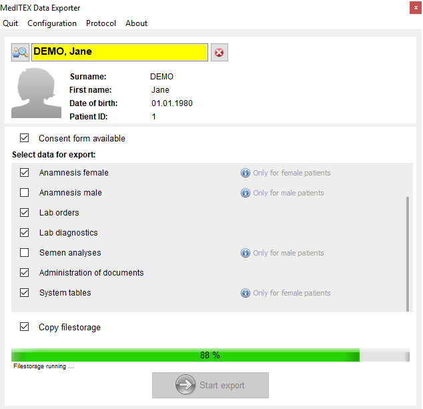Open the patient search icon
This screenshot has height=409, width=423.
[20, 52]
